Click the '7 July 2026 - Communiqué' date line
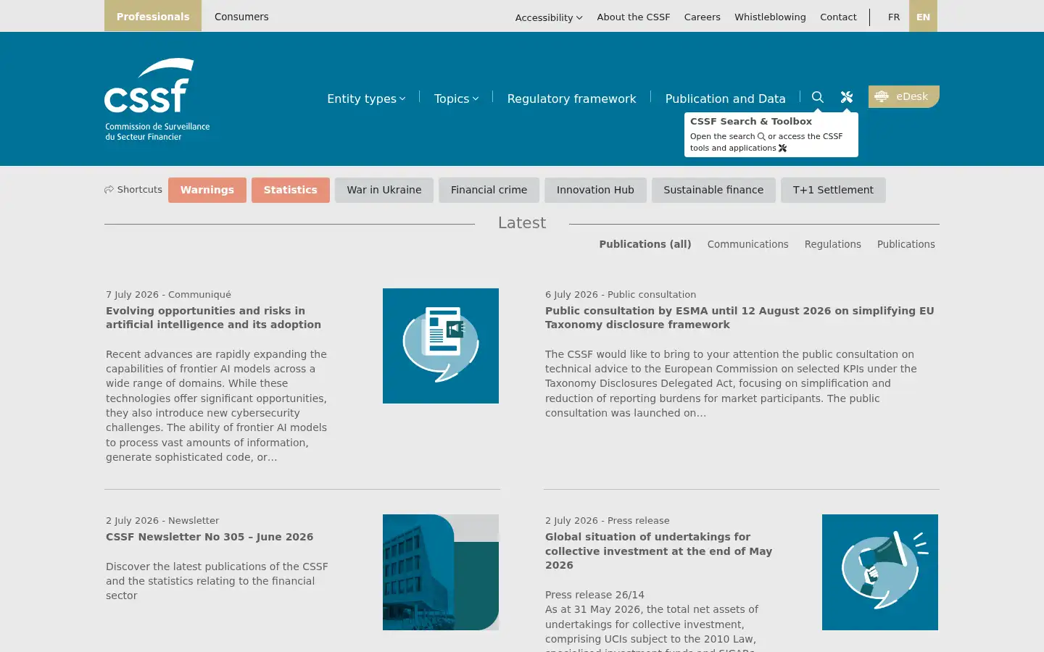Image resolution: width=1044 pixels, height=652 pixels. [168, 294]
